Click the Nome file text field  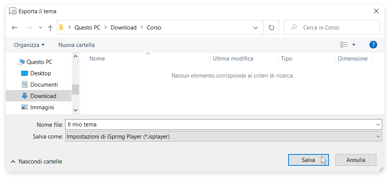(220, 125)
